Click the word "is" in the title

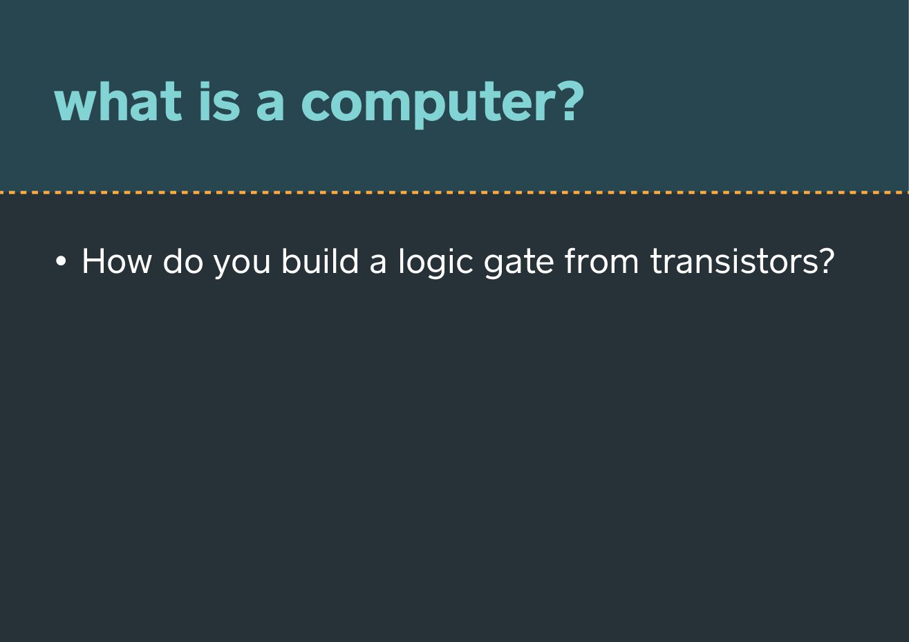point(219,102)
